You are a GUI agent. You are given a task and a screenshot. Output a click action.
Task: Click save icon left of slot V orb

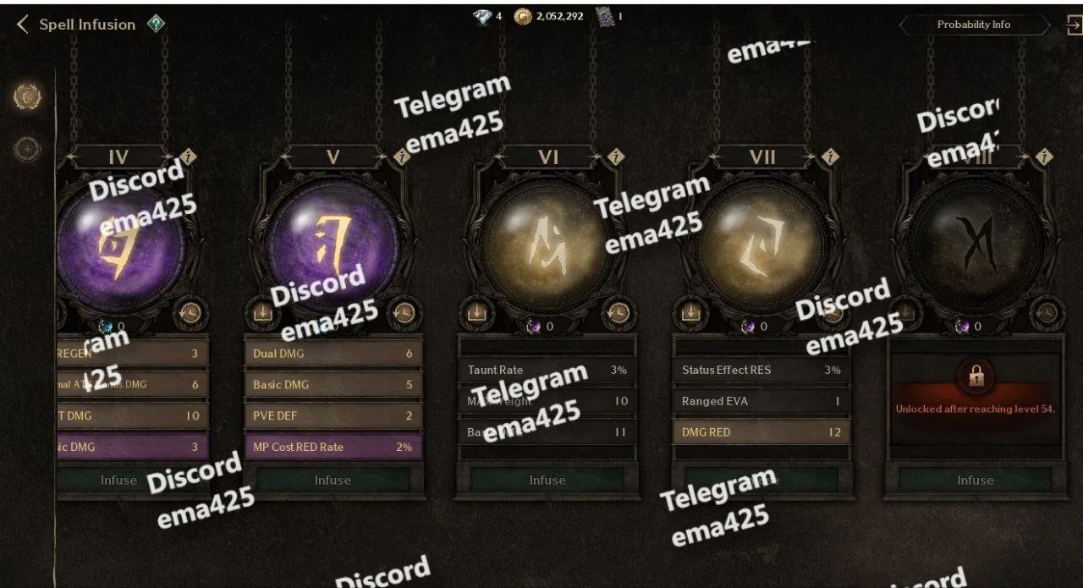pyautogui.click(x=262, y=313)
